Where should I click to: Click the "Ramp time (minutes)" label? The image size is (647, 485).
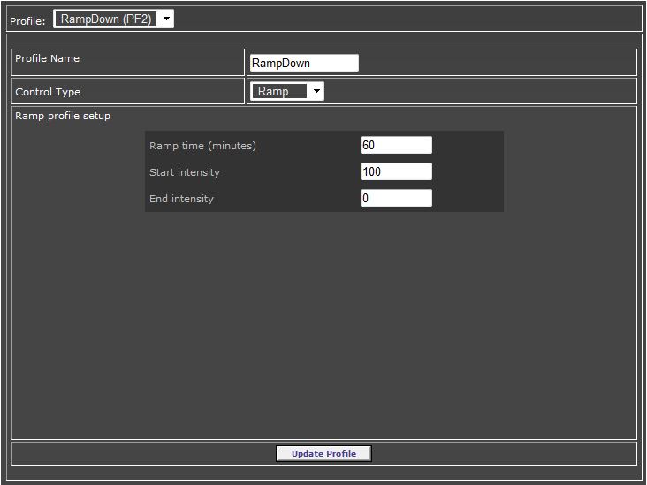click(x=202, y=146)
